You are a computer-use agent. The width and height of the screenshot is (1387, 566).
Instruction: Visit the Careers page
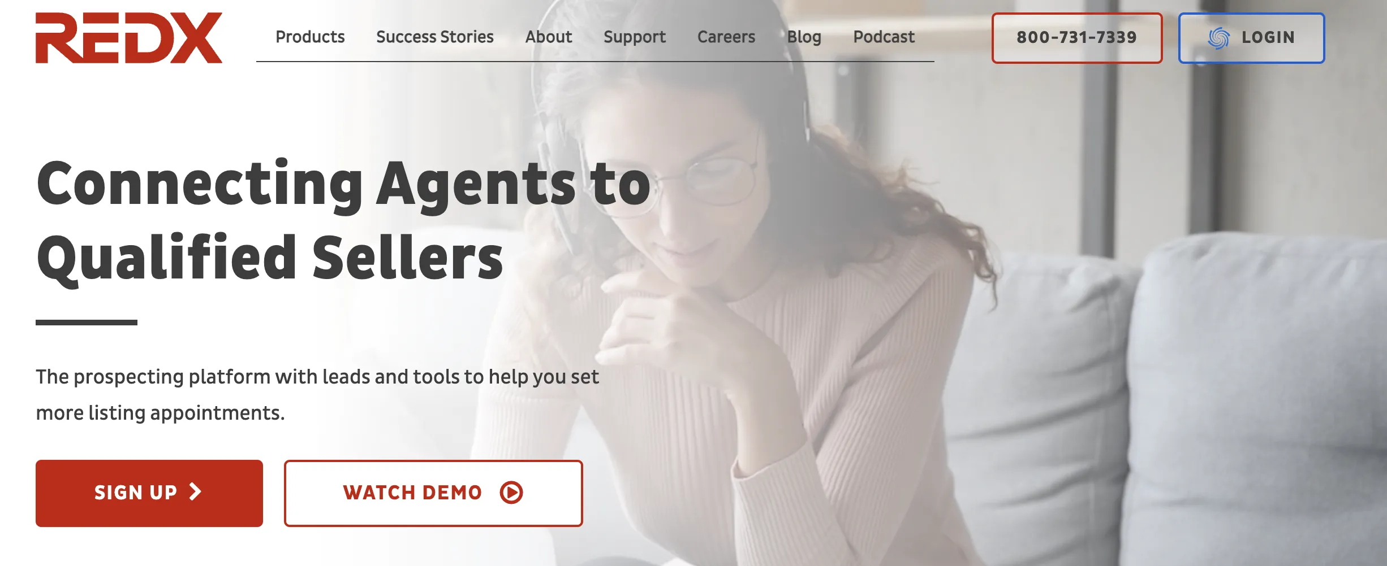[726, 37]
